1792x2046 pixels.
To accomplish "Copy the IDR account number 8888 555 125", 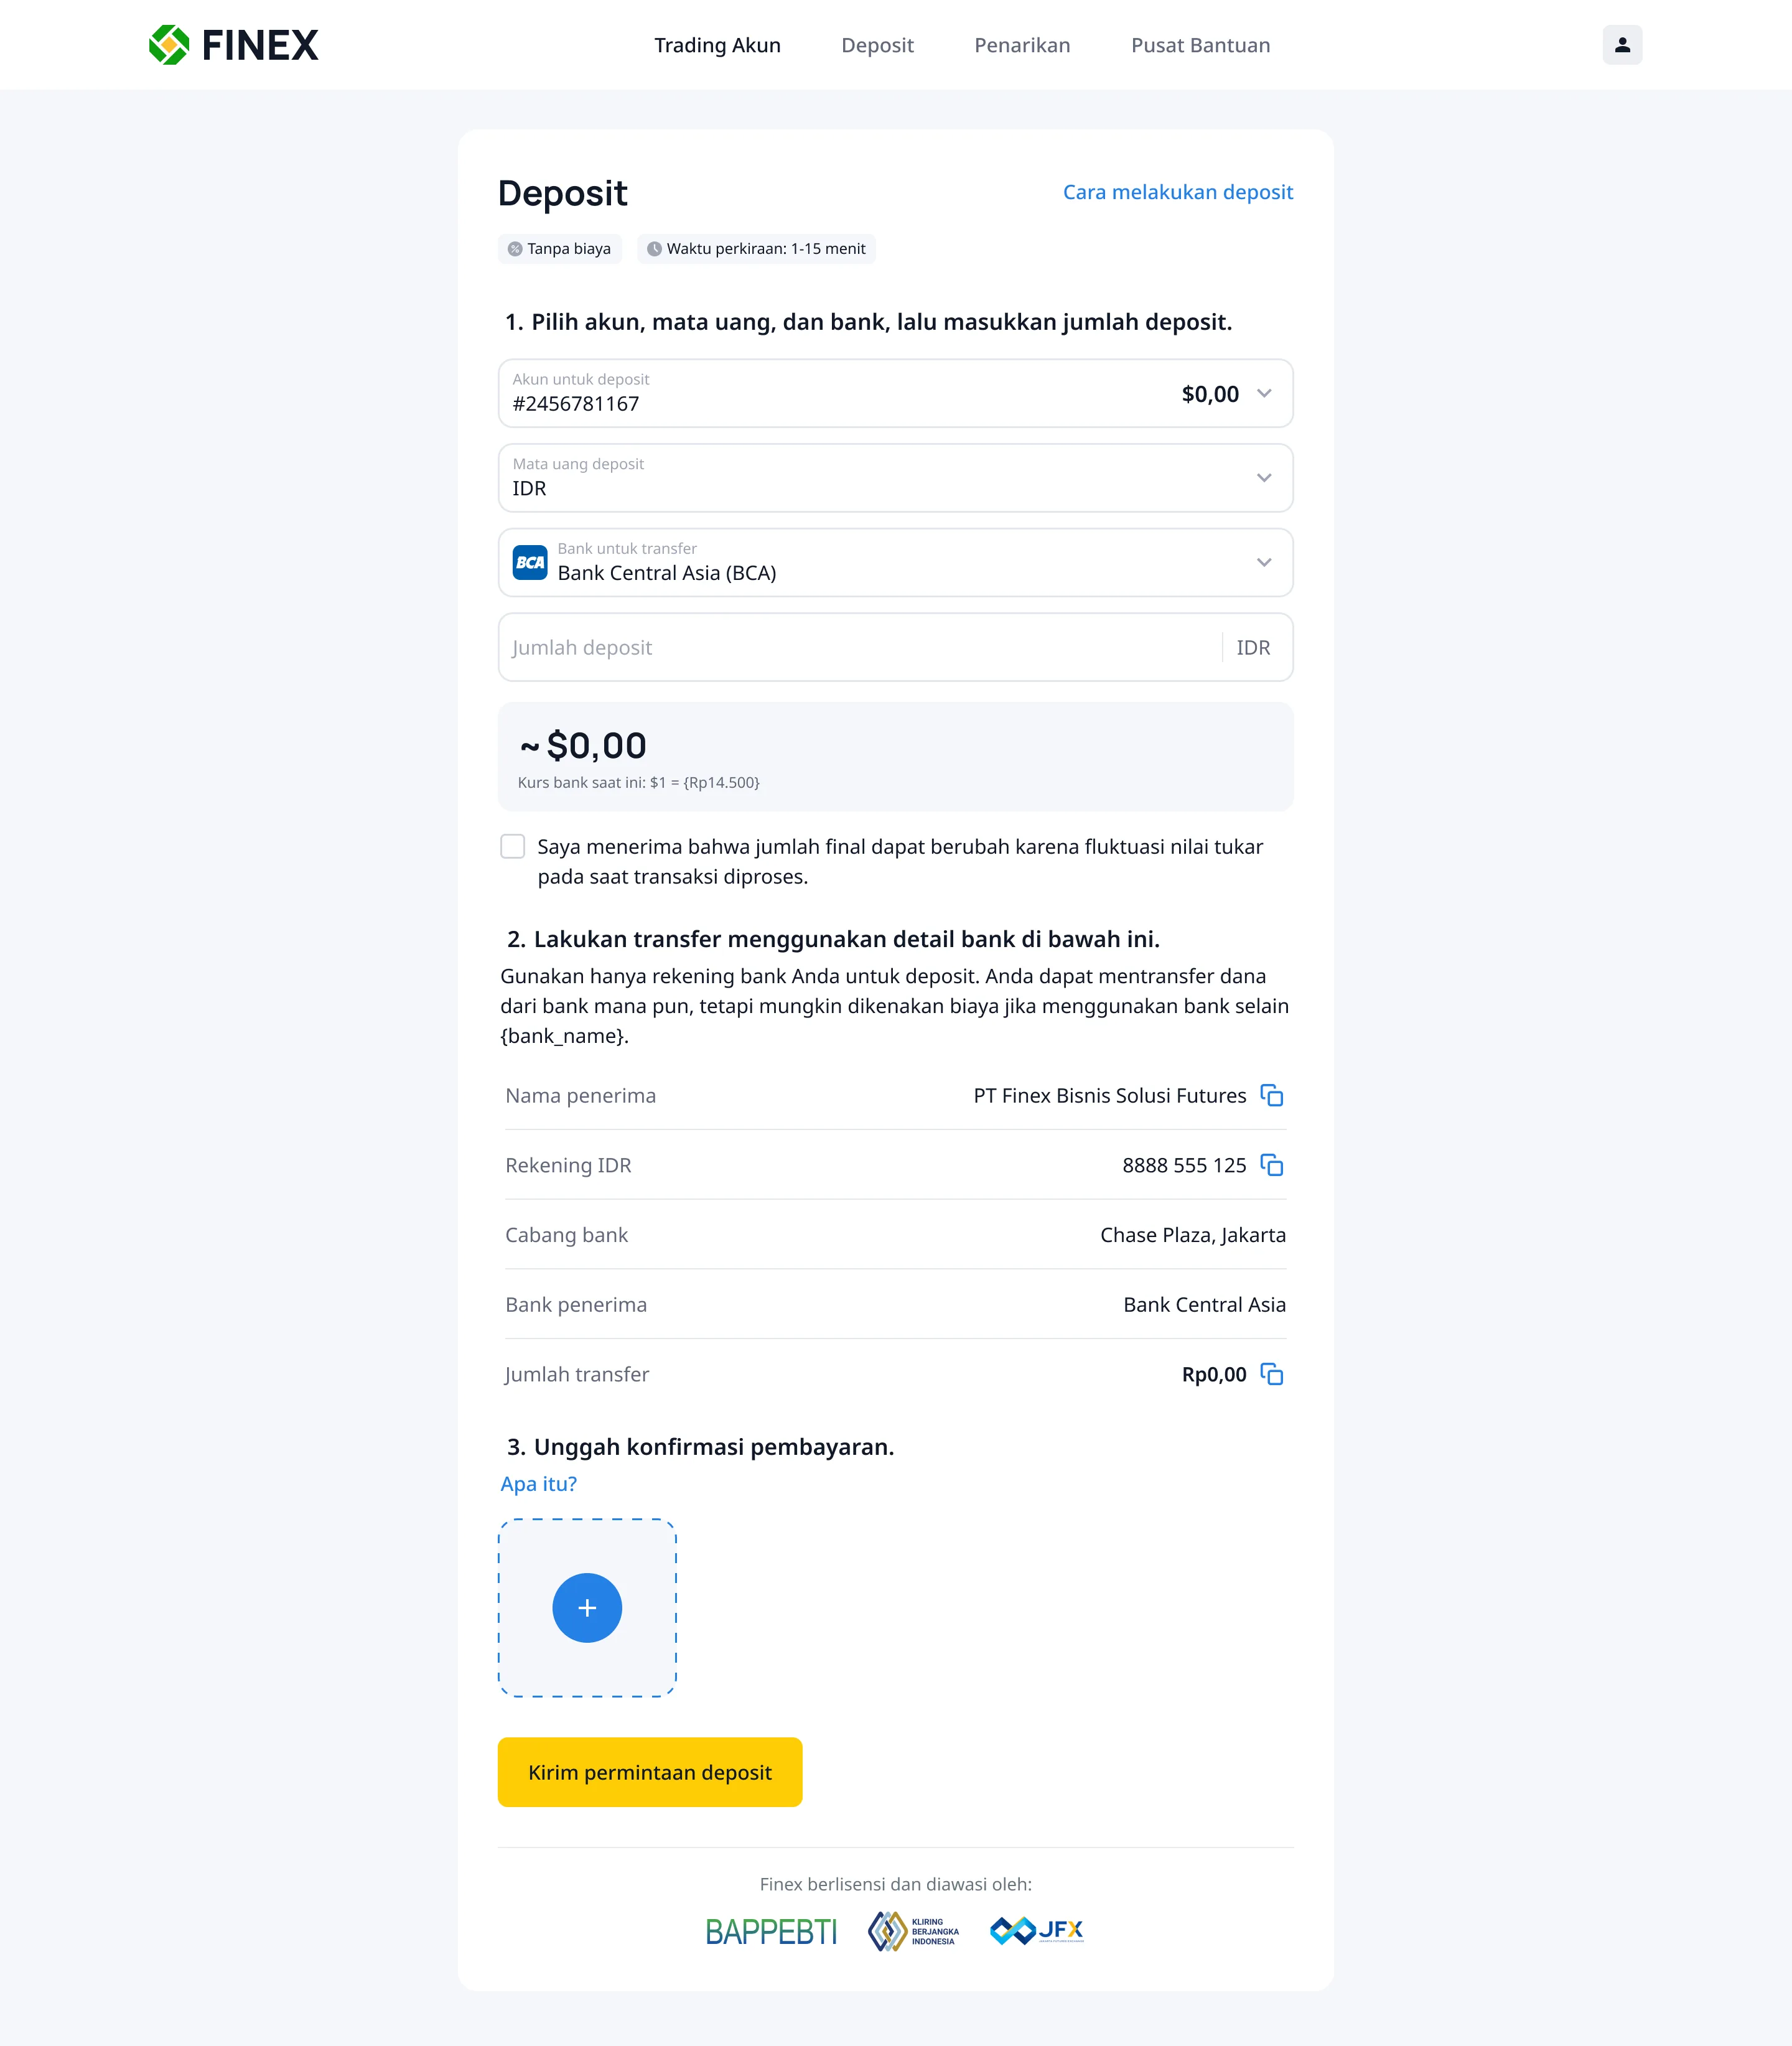I will 1272,1165.
